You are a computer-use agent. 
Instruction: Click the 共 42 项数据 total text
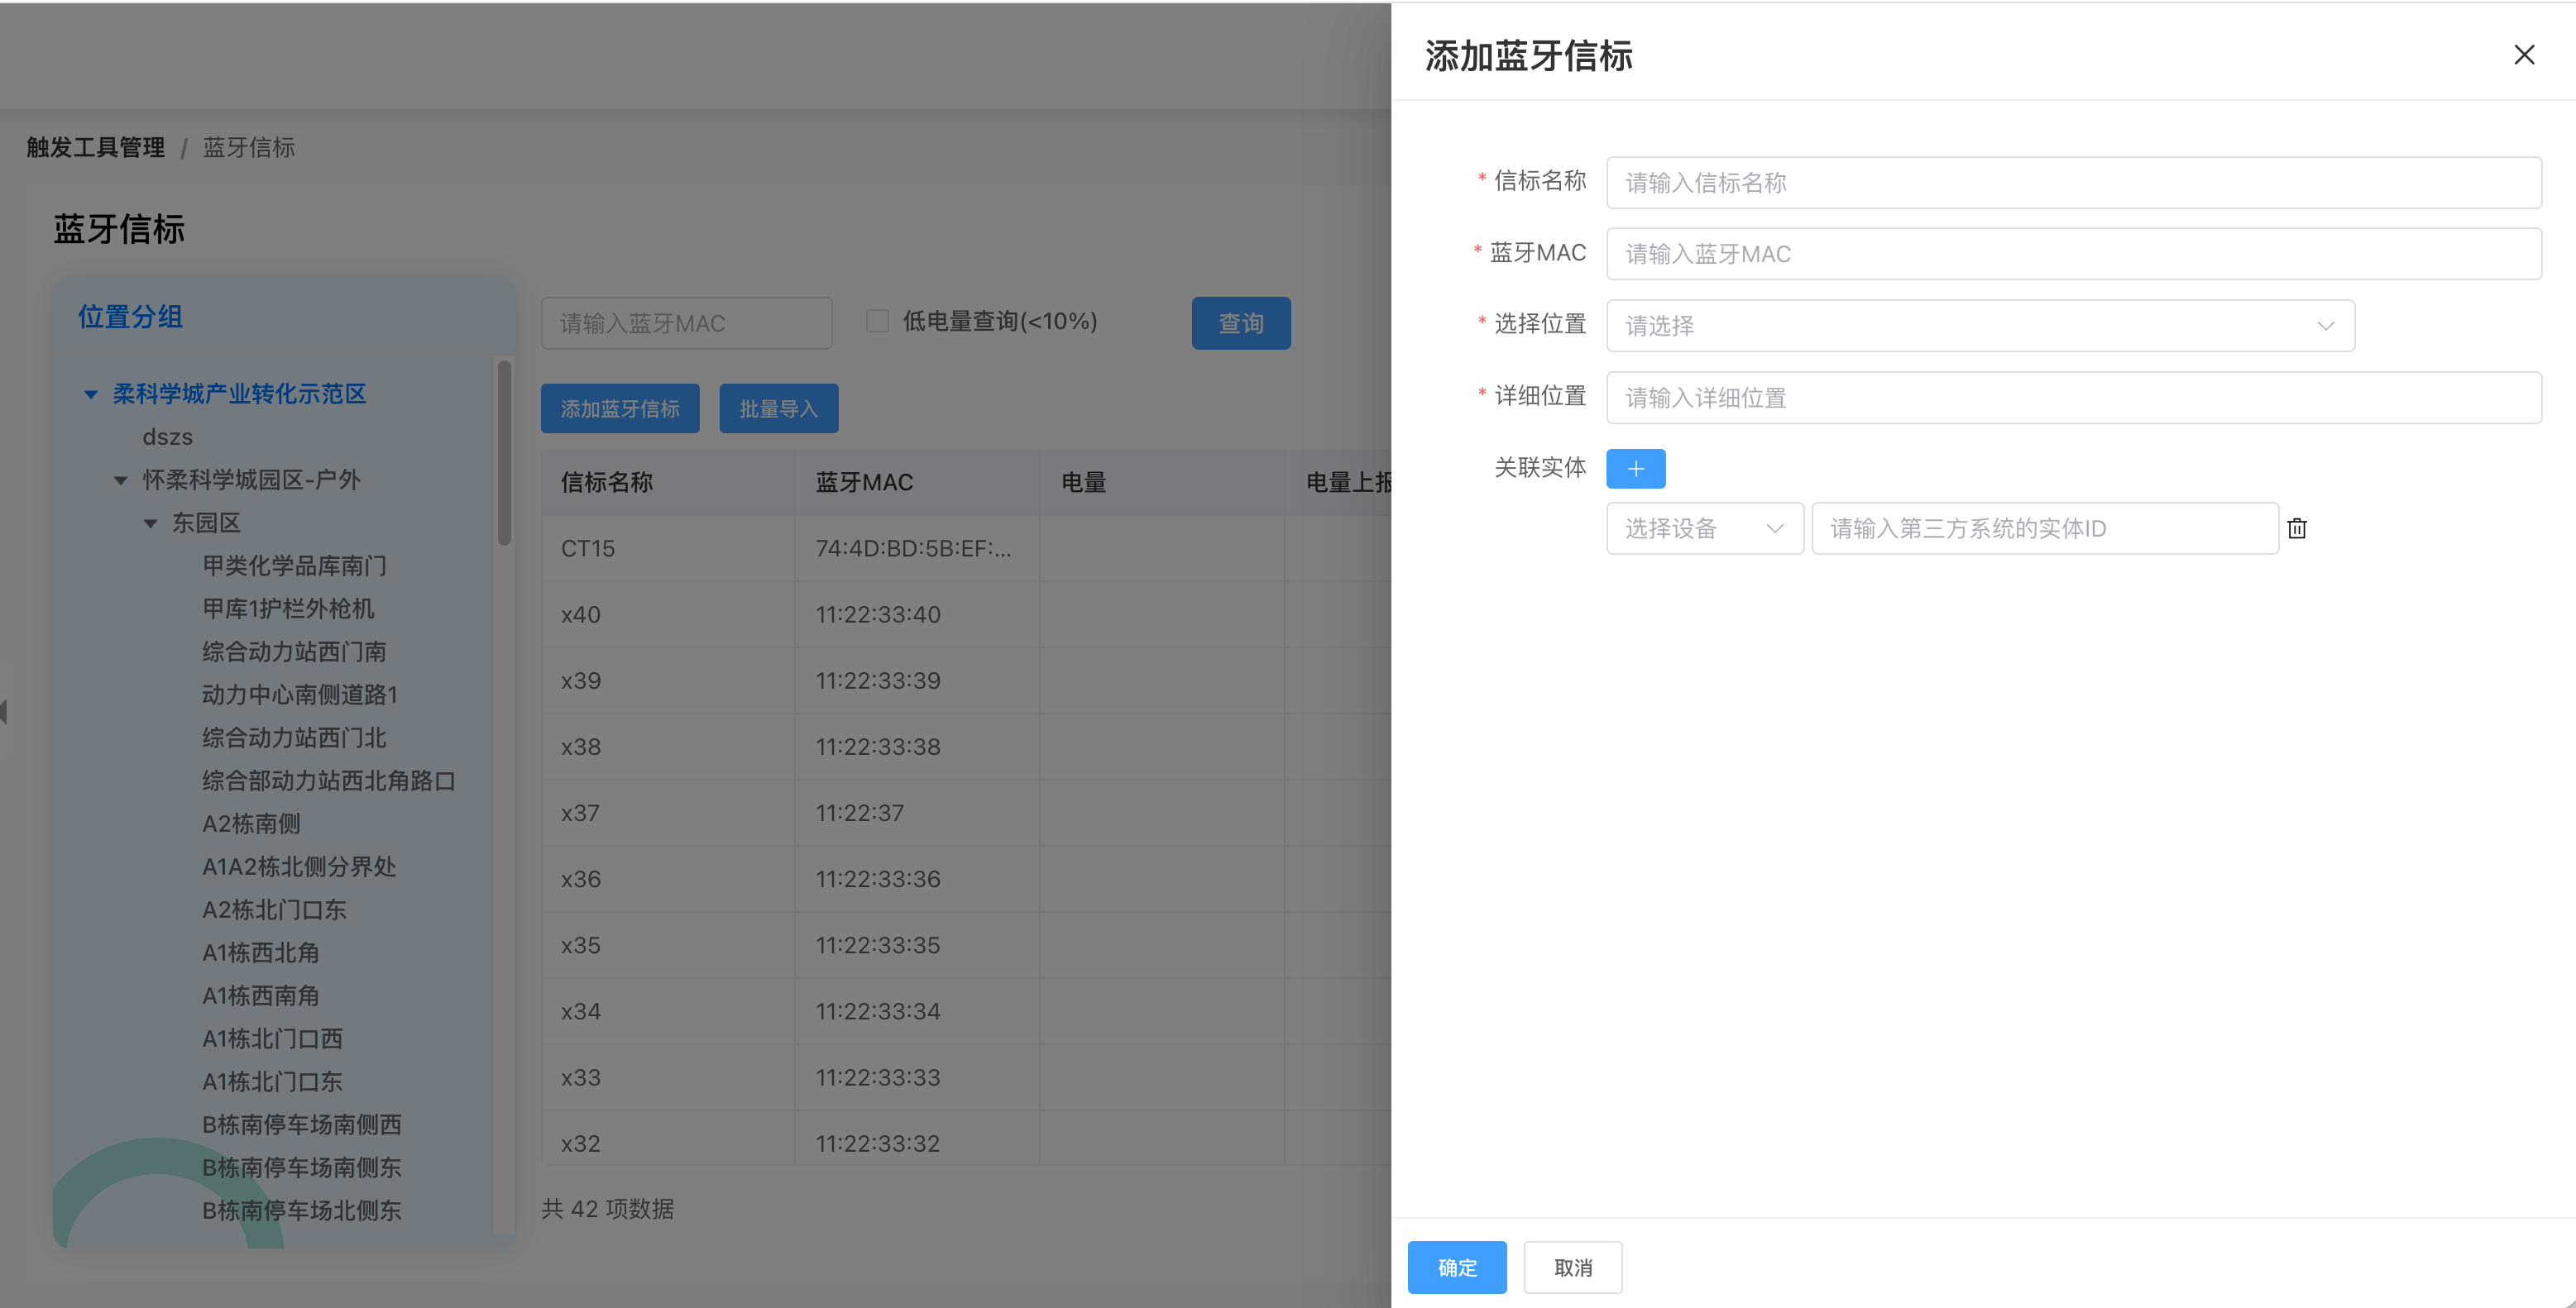(x=607, y=1209)
